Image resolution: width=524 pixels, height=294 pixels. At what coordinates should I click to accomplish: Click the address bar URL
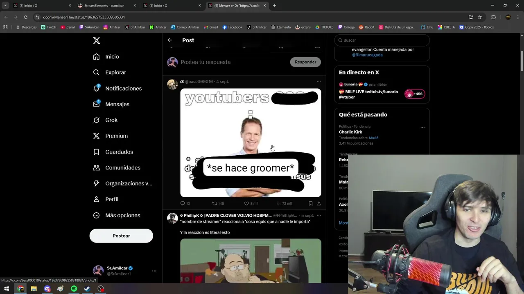[x=84, y=17]
